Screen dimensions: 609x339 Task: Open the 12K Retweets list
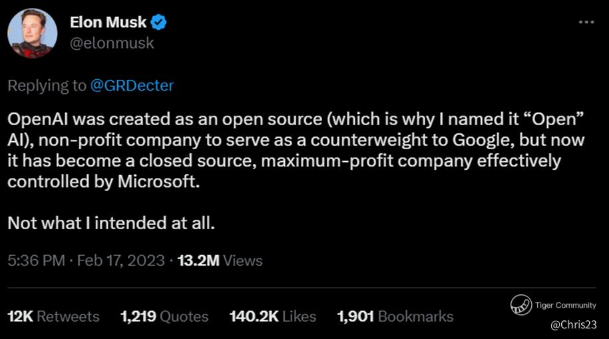click(x=53, y=317)
